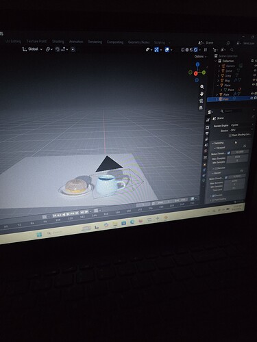Image resolution: width=257 pixels, height=342 pixels.
Task: Hide the Icing object using its eye icon
Action: point(254,75)
